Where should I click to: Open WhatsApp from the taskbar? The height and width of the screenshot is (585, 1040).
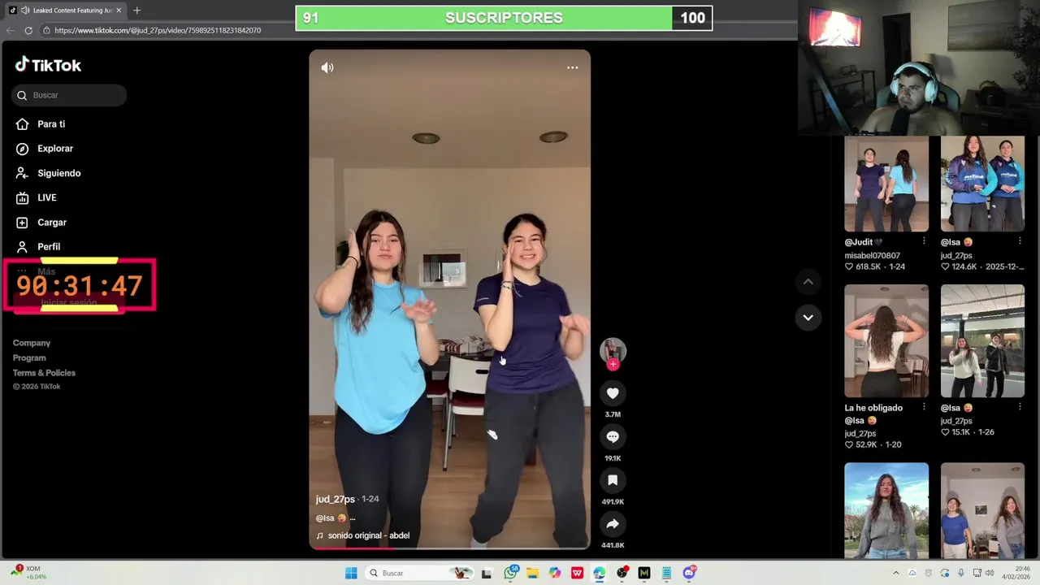pos(510,573)
